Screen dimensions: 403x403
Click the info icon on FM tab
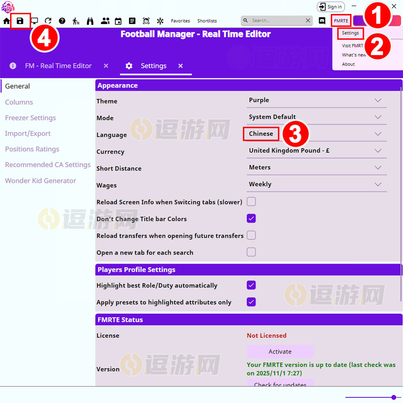click(13, 66)
